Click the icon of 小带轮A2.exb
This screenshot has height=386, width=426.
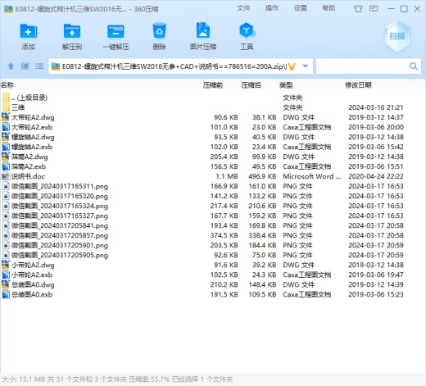coord(6,275)
